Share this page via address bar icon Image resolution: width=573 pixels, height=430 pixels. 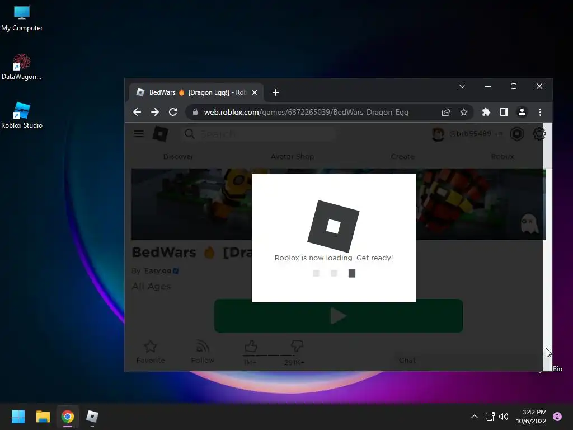pos(446,112)
